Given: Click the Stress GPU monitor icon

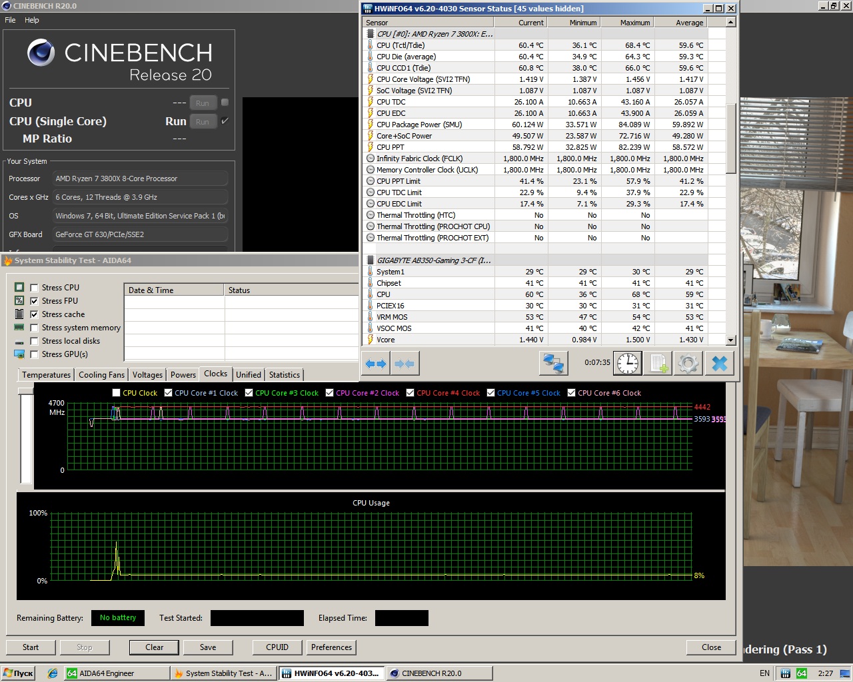Looking at the screenshot, I should 19,354.
